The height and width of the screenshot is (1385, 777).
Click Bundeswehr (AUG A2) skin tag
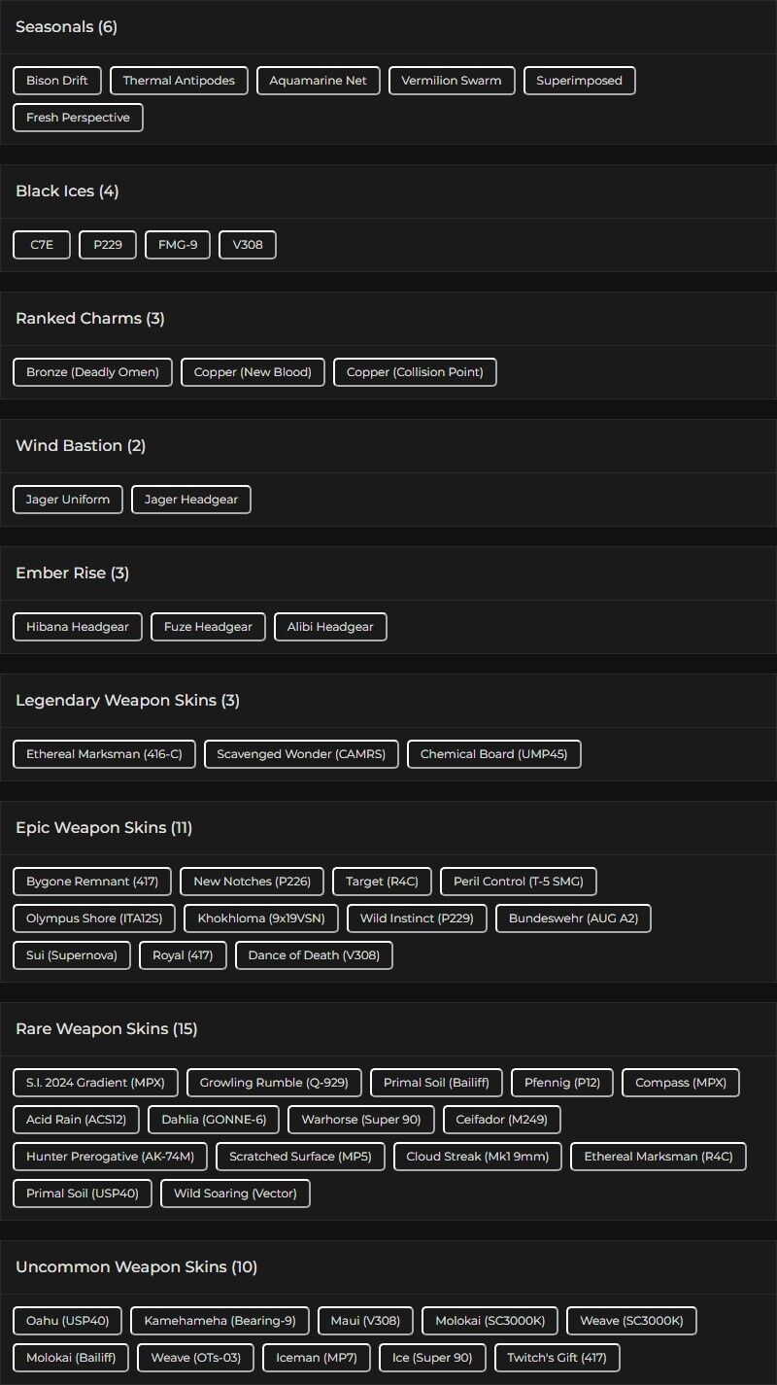point(573,918)
